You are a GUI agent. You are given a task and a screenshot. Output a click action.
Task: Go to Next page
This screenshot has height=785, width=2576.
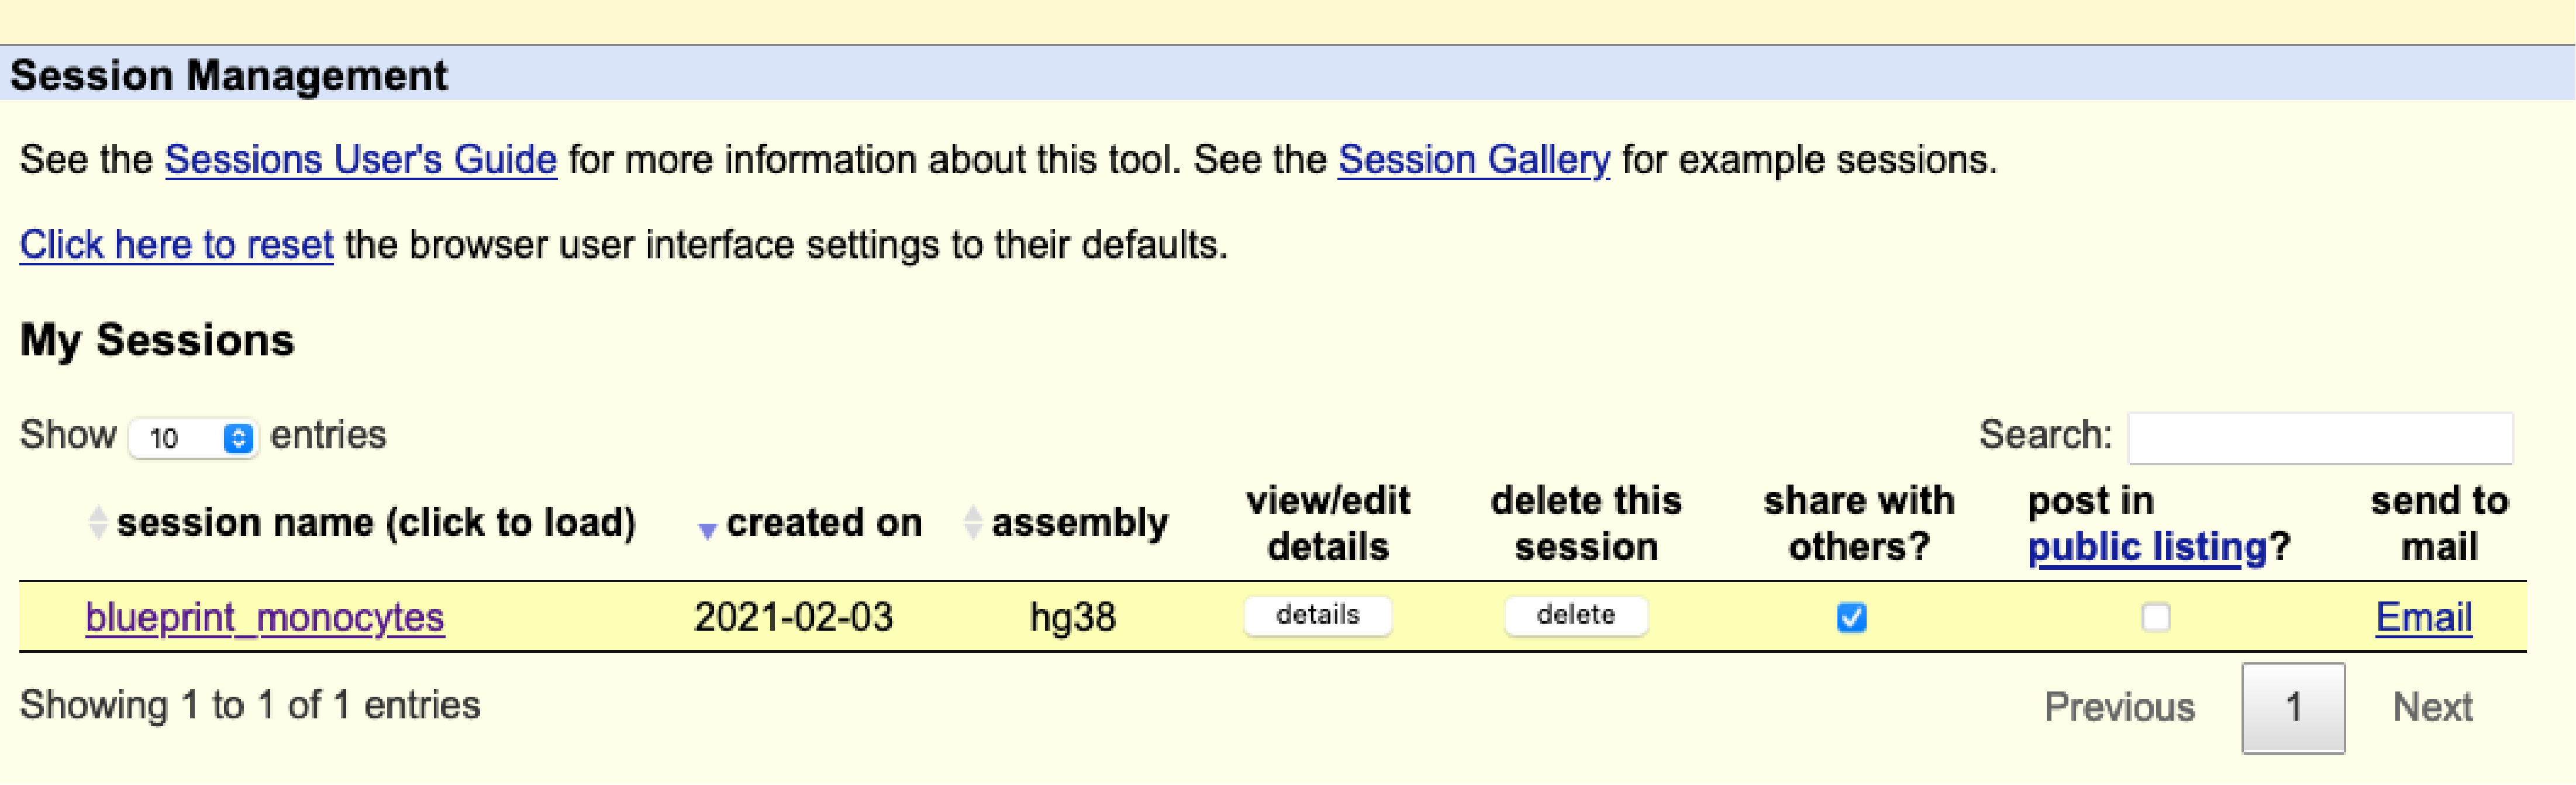[x=2432, y=707]
